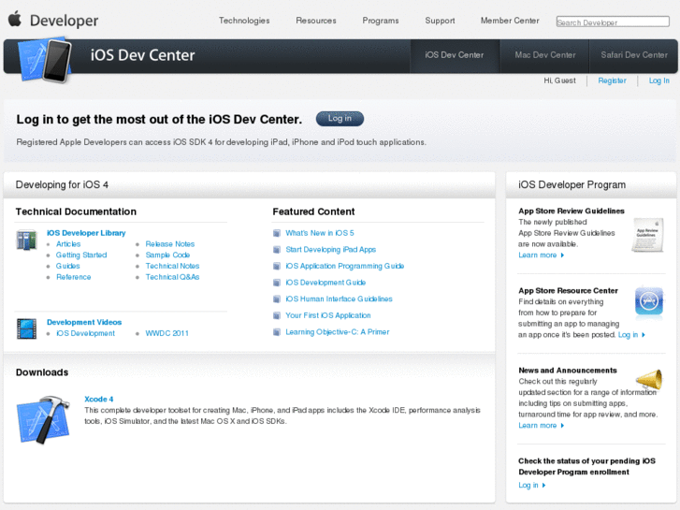Click the icon beside iOS Human Interface Guidelines
This screenshot has width=680, height=510.
click(277, 299)
